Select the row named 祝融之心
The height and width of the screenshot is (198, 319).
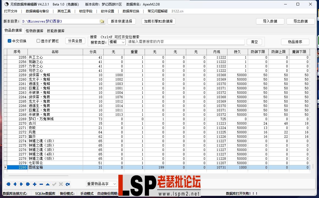157,62
